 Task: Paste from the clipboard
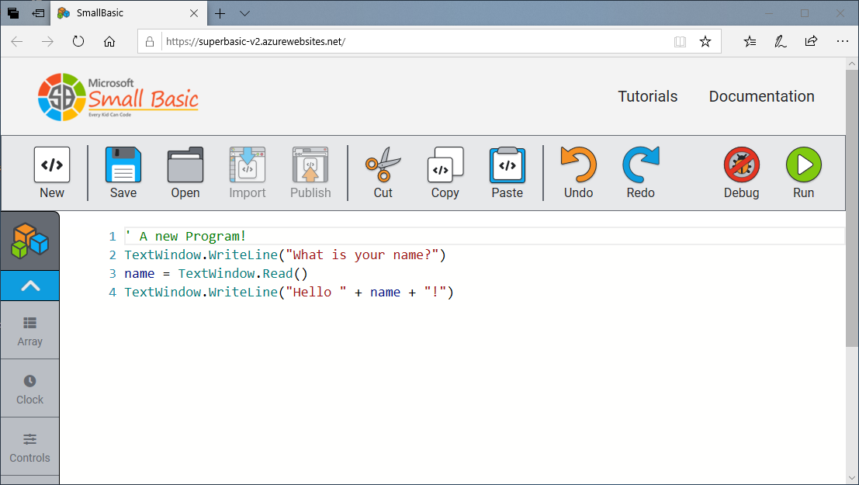coord(507,172)
